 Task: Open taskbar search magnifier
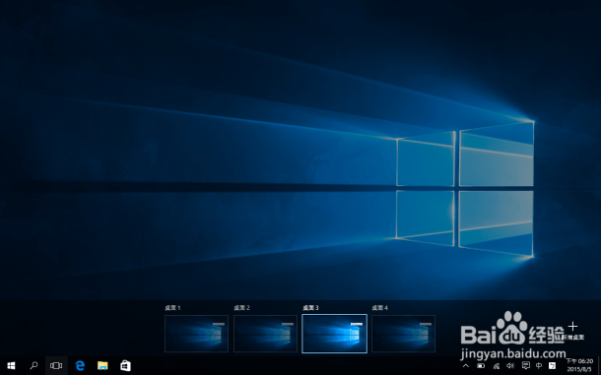[x=33, y=366]
